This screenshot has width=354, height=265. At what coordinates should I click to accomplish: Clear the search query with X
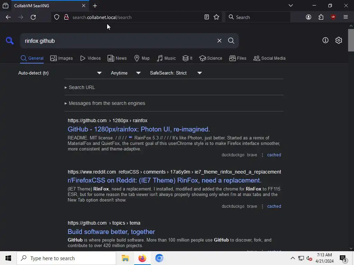click(x=219, y=41)
